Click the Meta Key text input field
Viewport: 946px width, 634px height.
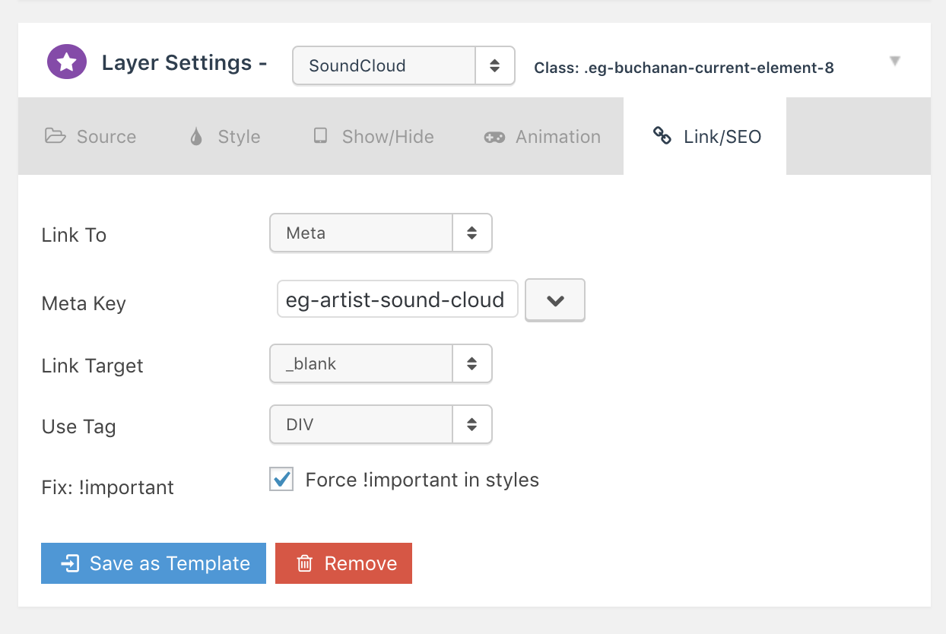click(396, 300)
